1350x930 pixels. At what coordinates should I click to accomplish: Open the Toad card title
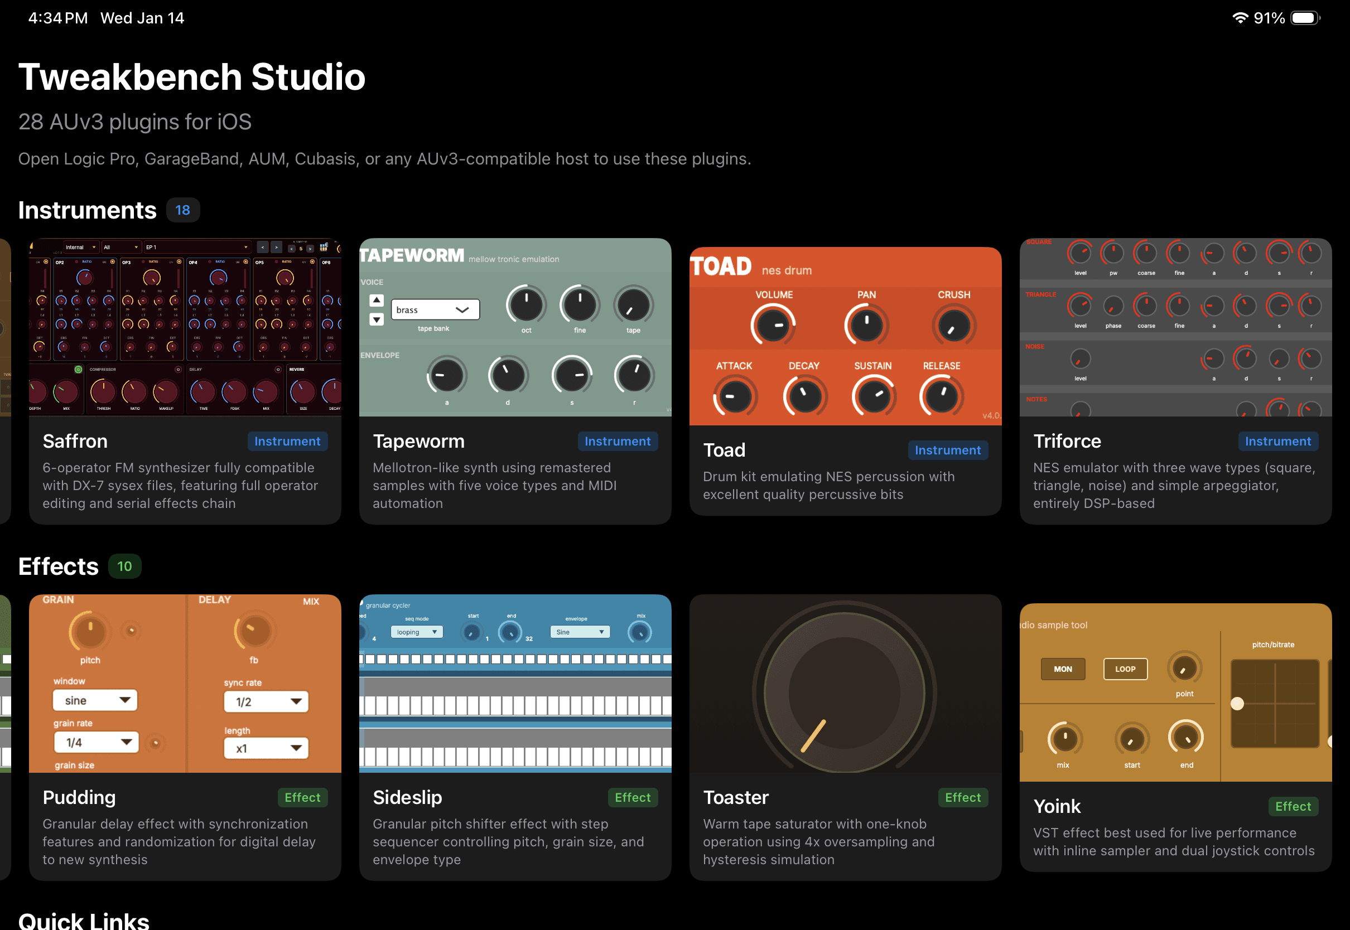pyautogui.click(x=725, y=450)
